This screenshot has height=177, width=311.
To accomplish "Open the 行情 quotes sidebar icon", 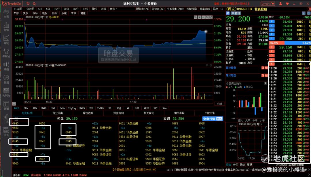I will (6, 27).
